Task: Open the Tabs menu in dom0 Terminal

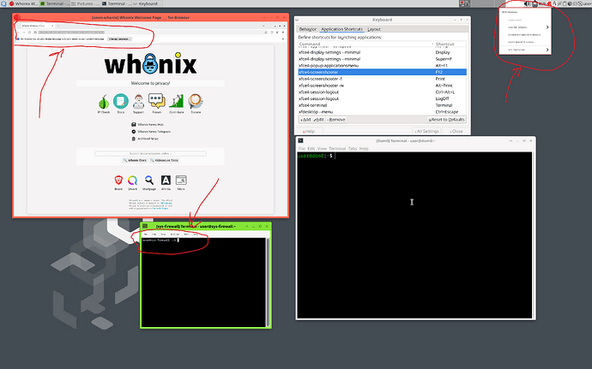Action: click(x=353, y=148)
